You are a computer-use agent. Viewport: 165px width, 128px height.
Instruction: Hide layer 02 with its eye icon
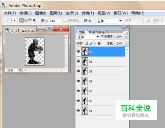pyautogui.click(x=79, y=101)
